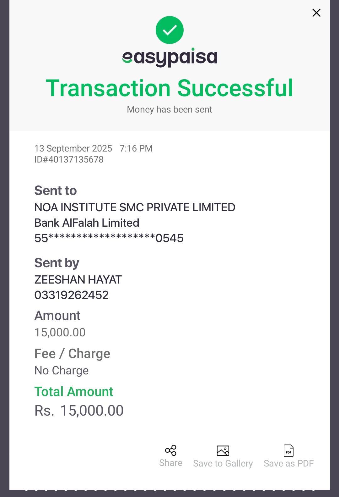Click the sender name ZEESHAN HAYAT
The width and height of the screenshot is (339, 497).
pos(78,279)
